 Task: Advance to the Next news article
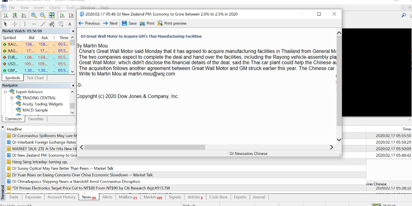click(x=110, y=23)
